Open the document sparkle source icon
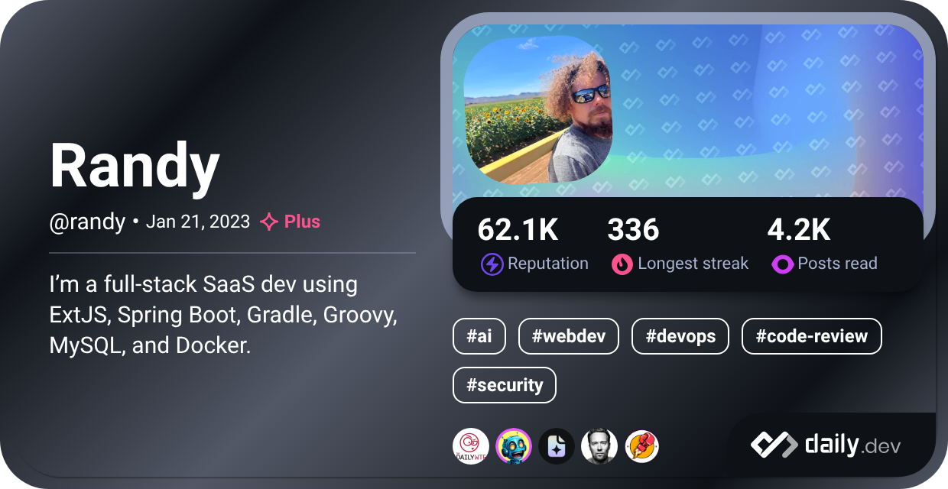Image resolution: width=948 pixels, height=489 pixels. pyautogui.click(x=557, y=446)
